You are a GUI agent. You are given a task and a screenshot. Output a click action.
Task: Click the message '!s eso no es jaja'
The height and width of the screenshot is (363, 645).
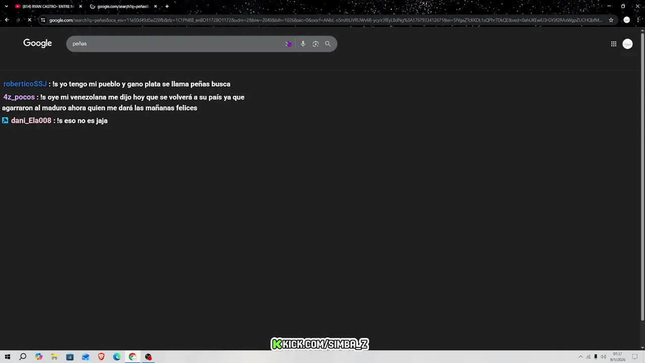tap(82, 120)
